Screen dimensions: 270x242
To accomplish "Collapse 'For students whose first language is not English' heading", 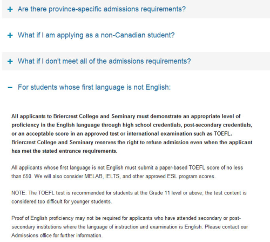I will (x=94, y=87).
